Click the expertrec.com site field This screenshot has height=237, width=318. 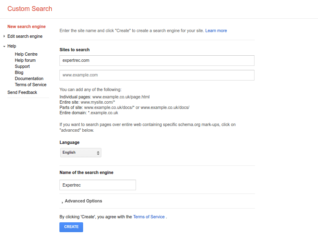(x=157, y=61)
